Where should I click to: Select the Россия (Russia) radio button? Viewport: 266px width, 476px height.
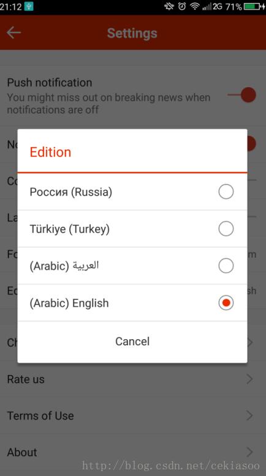coord(226,191)
